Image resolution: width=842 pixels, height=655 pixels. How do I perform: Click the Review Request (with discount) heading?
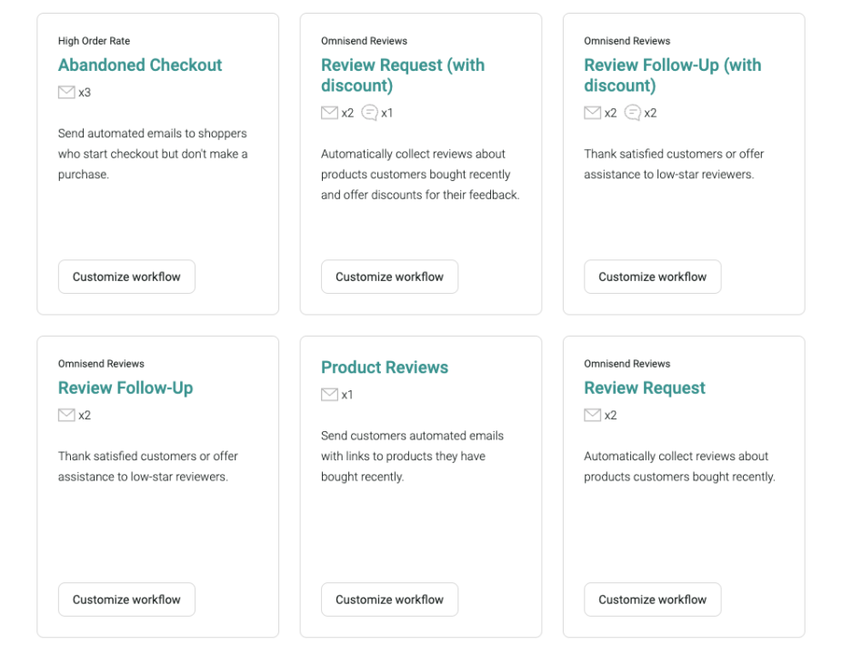tap(403, 76)
